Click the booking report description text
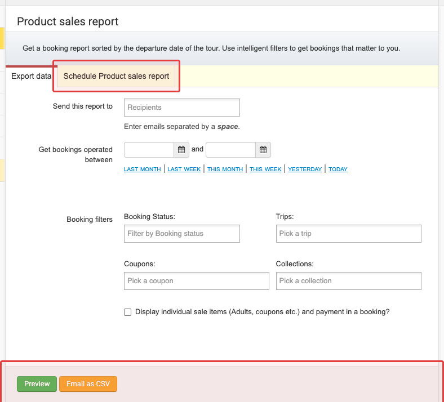 (211, 48)
